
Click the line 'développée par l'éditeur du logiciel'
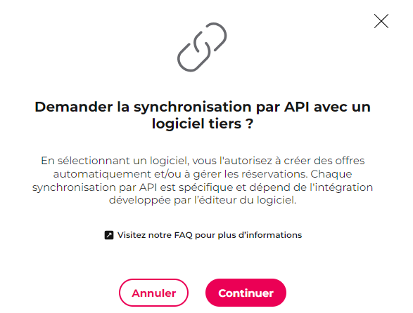203,200
